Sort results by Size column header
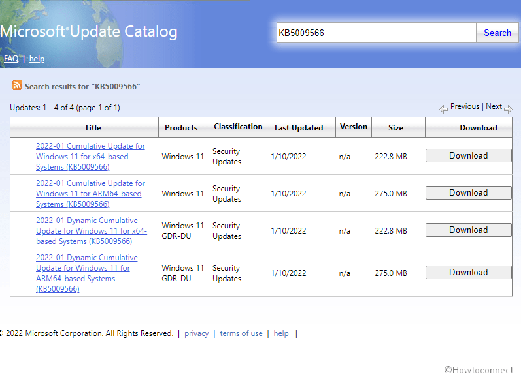This screenshot has width=521, height=381. click(x=395, y=128)
